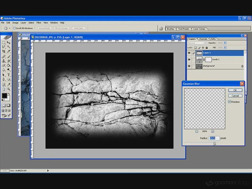Viewport: 252px width, 189px height.
Task: Select the Eyedropper tool
Action: point(9,84)
